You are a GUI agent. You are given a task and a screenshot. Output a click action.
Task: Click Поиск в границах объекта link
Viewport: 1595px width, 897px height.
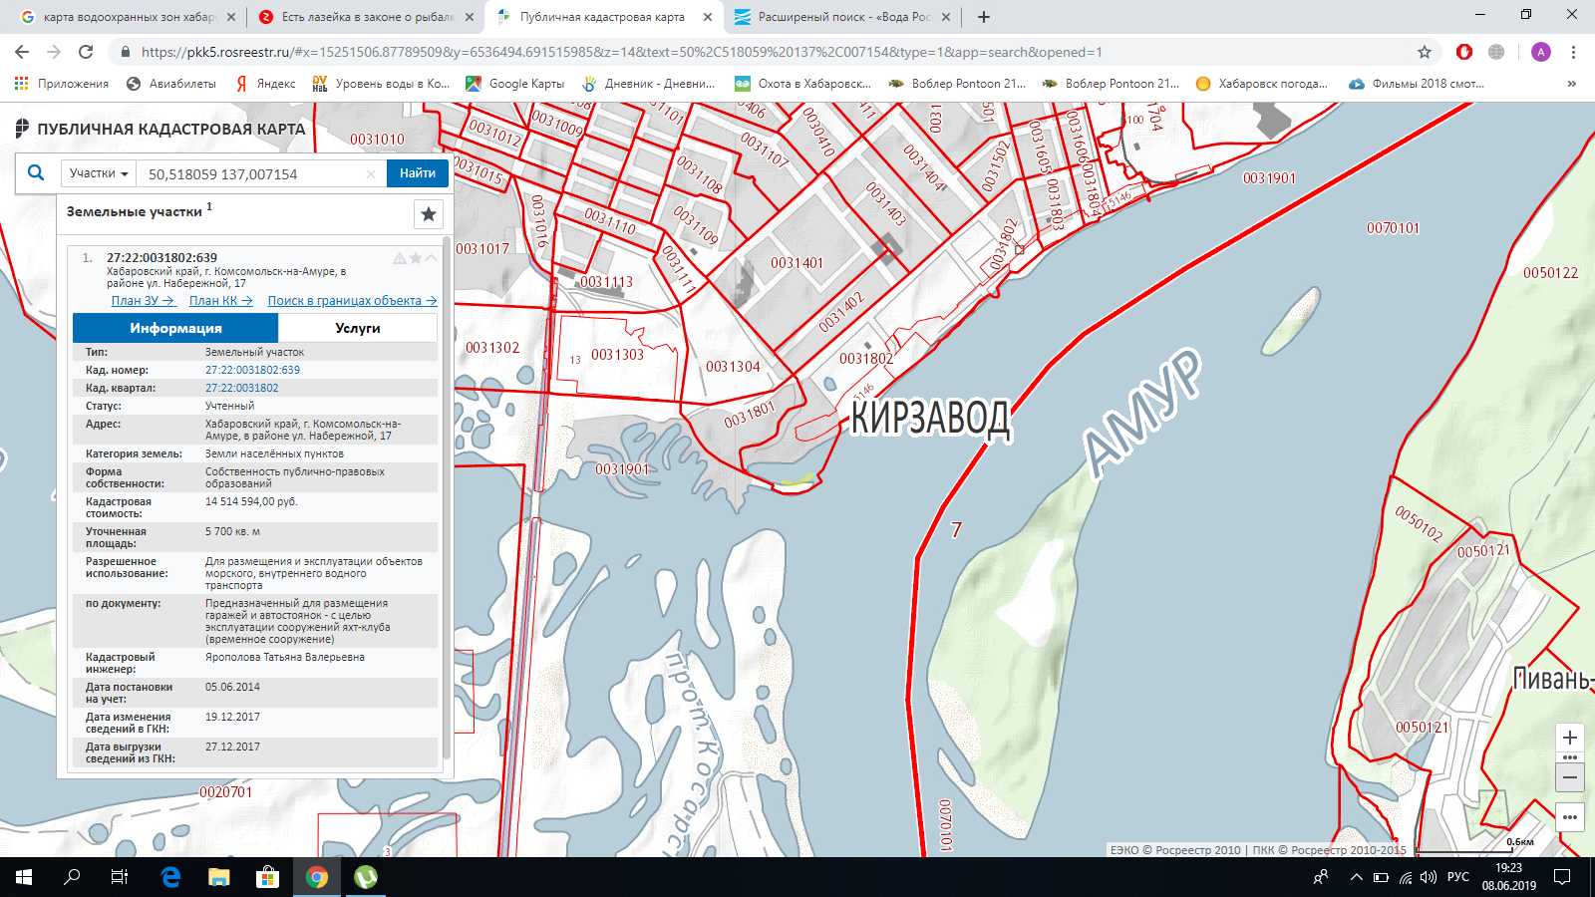coord(352,301)
